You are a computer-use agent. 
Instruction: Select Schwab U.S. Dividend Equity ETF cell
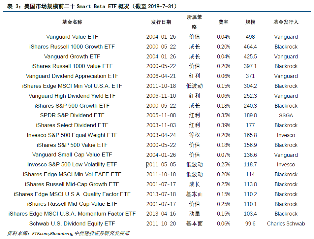click(x=72, y=223)
